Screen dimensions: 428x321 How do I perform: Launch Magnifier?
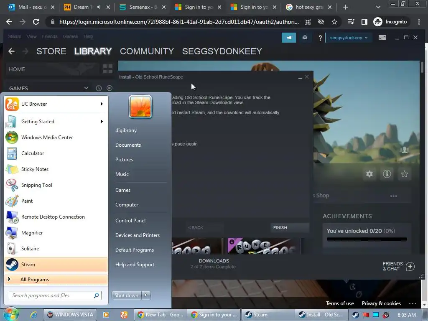tap(56, 232)
